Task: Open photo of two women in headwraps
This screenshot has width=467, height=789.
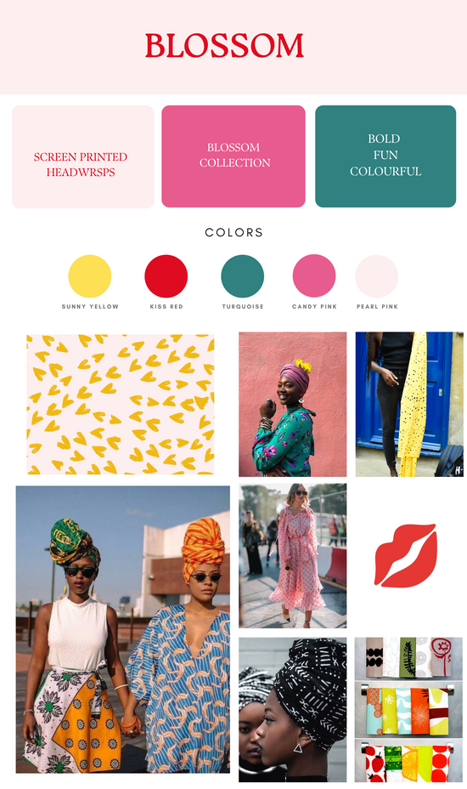Action: click(x=122, y=629)
